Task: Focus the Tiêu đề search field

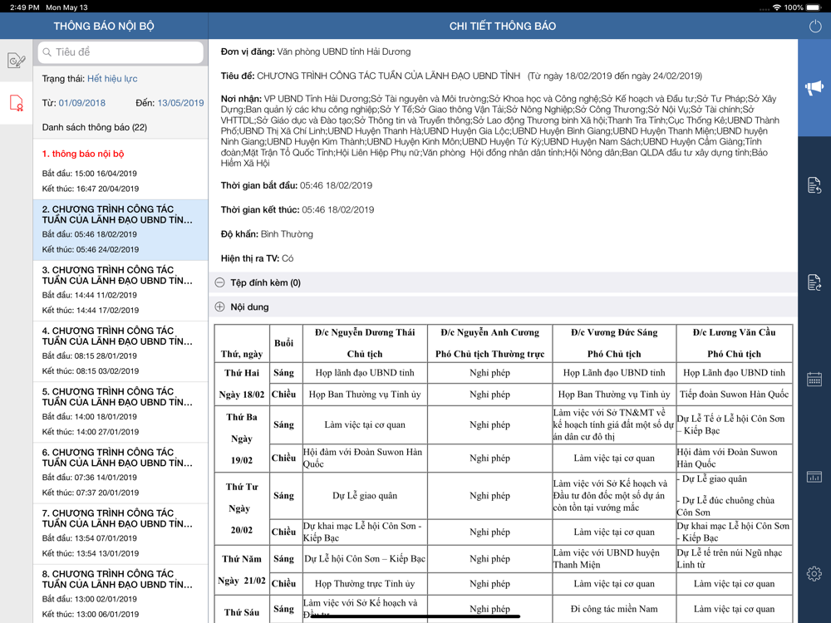Action: 120,52
